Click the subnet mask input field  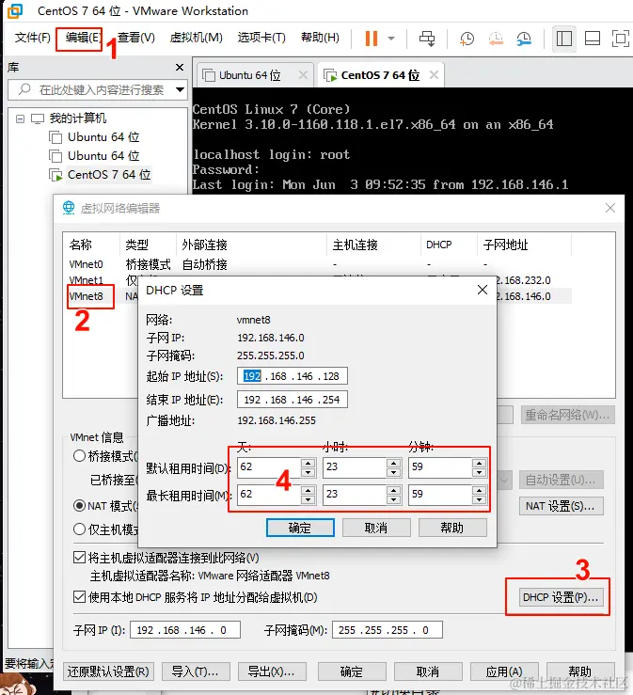click(387, 630)
